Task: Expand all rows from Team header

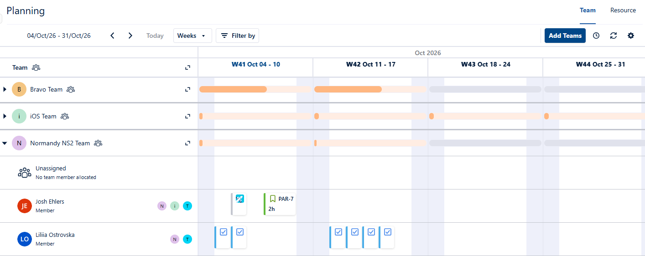Action: [187, 67]
